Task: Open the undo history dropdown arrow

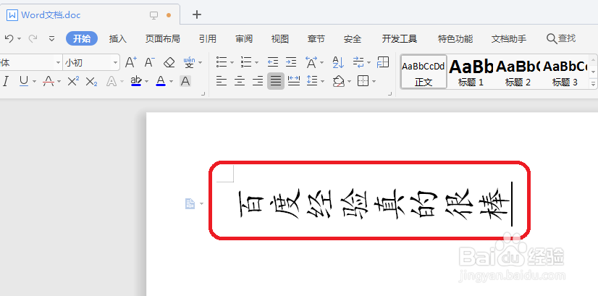Action: point(19,38)
